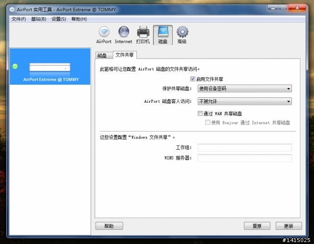This screenshot has height=244, width=314.
Task: Click the 复原 revert button
Action: [x=257, y=226]
